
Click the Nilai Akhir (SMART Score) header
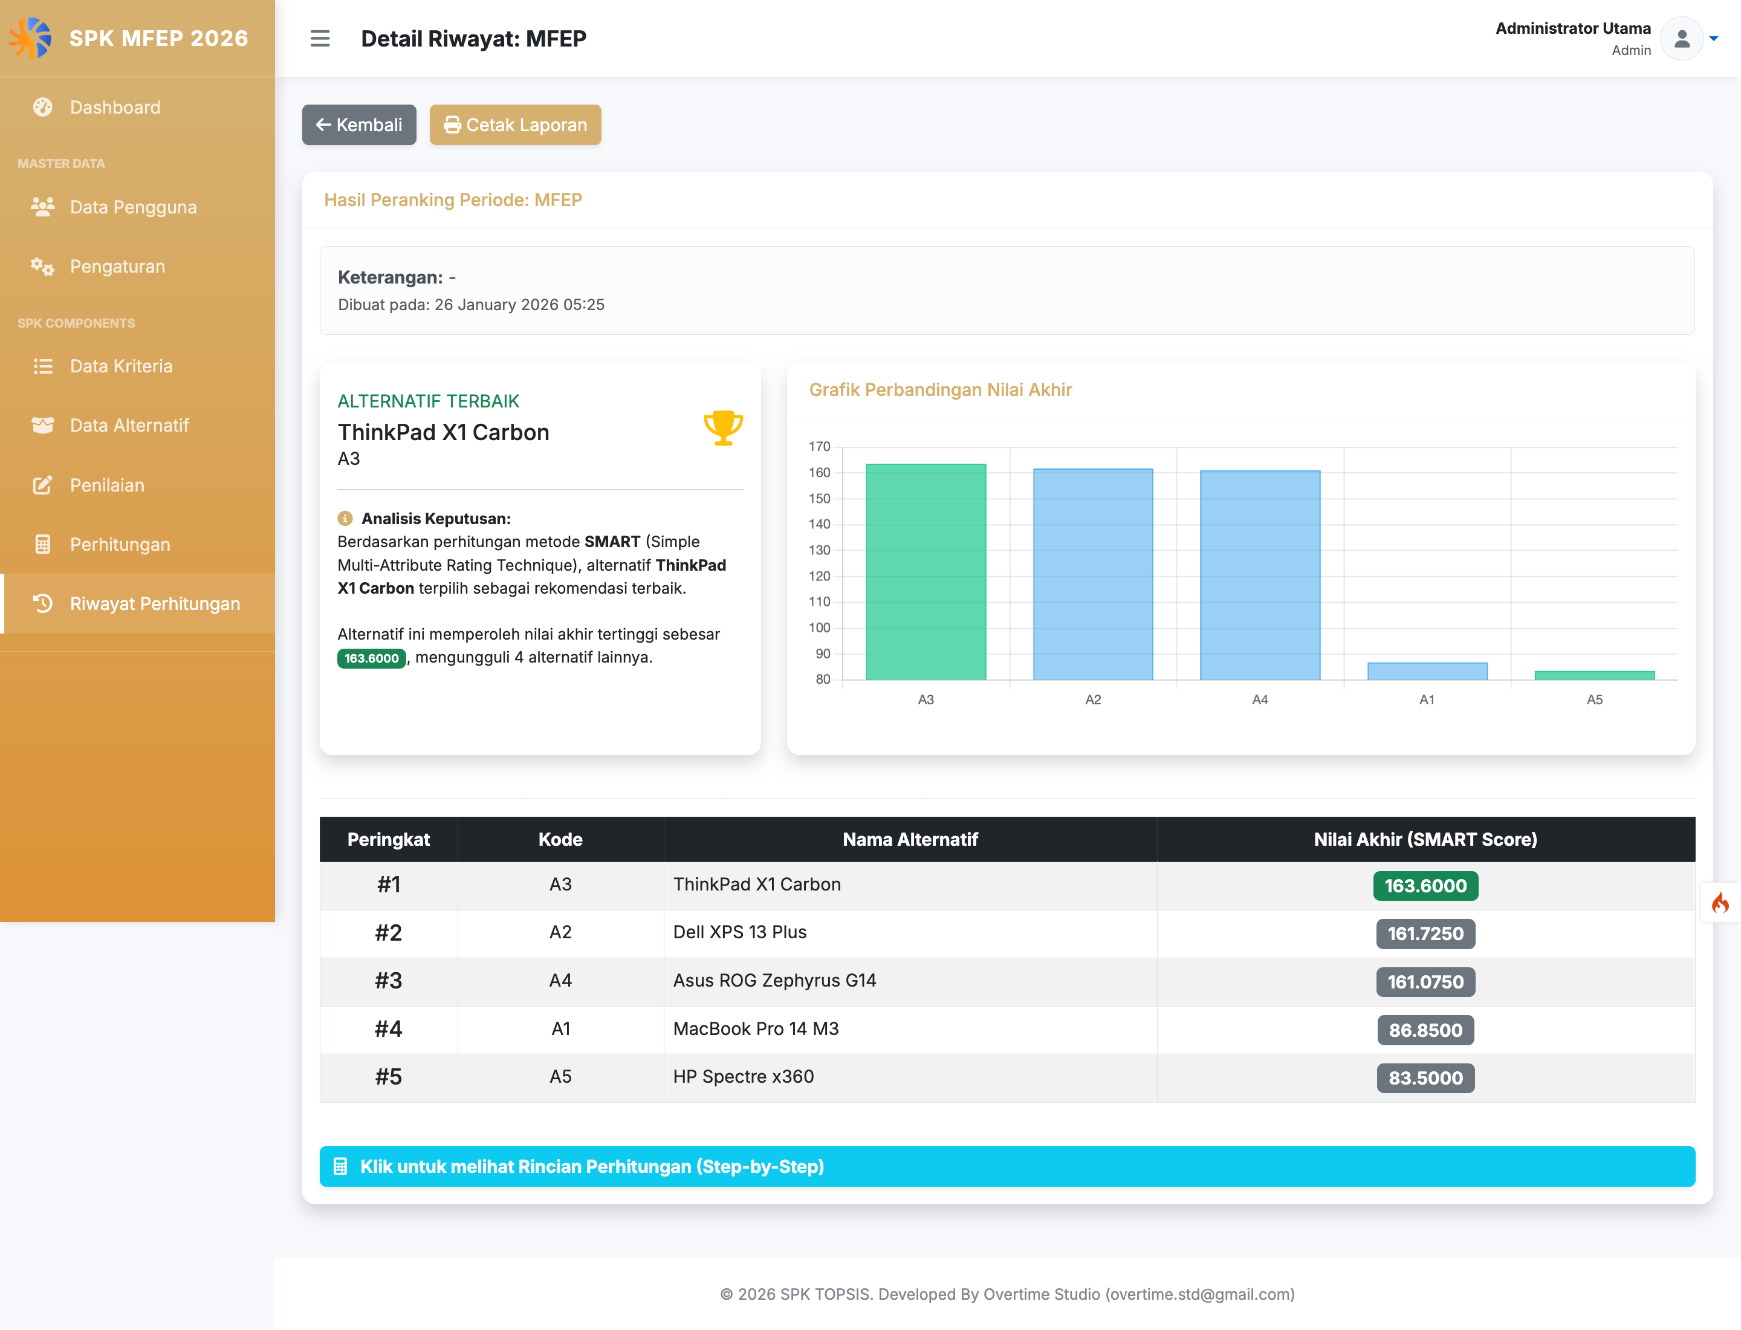click(1425, 839)
